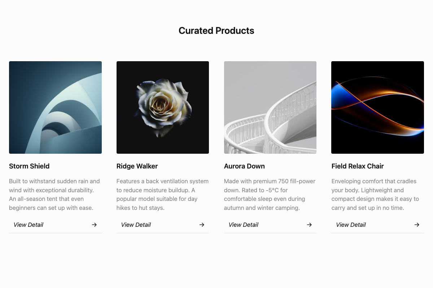Open View Detail for Storm Shield
Image resolution: width=433 pixels, height=288 pixels.
pyautogui.click(x=29, y=225)
